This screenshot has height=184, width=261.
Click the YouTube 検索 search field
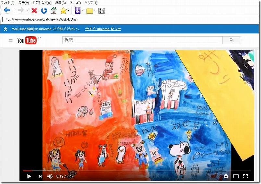click(x=143, y=40)
